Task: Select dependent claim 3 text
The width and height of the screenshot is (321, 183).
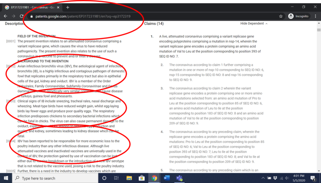Action: tap(216, 106)
